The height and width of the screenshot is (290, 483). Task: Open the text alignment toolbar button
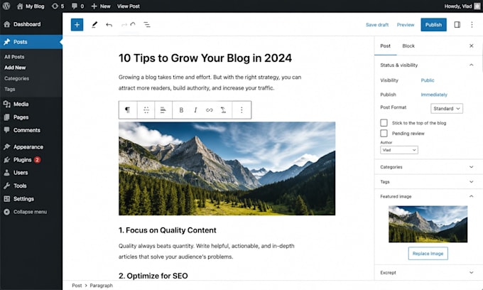pos(163,110)
